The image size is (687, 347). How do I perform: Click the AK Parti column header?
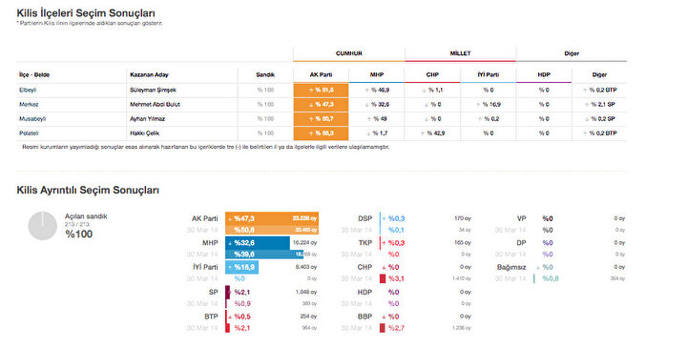click(x=321, y=74)
